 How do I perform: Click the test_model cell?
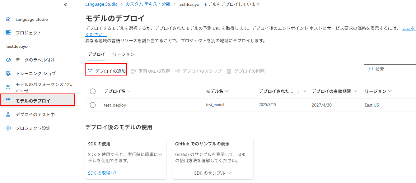(x=215, y=105)
